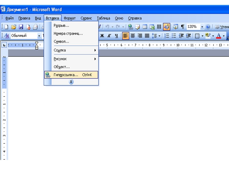The width and height of the screenshot is (229, 172).
Task: Toggle the paragraph marks (¶) button
Action: 183,27
